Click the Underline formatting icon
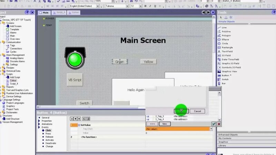This screenshot has width=276, height=155. click(155, 6)
